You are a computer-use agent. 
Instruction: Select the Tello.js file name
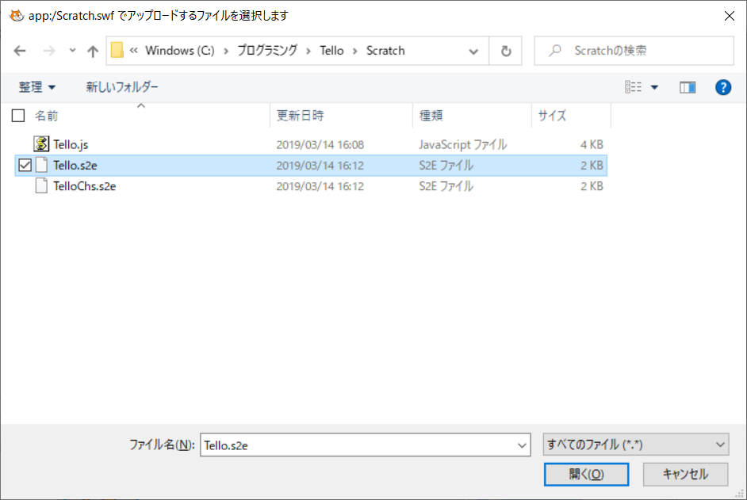pyautogui.click(x=71, y=144)
